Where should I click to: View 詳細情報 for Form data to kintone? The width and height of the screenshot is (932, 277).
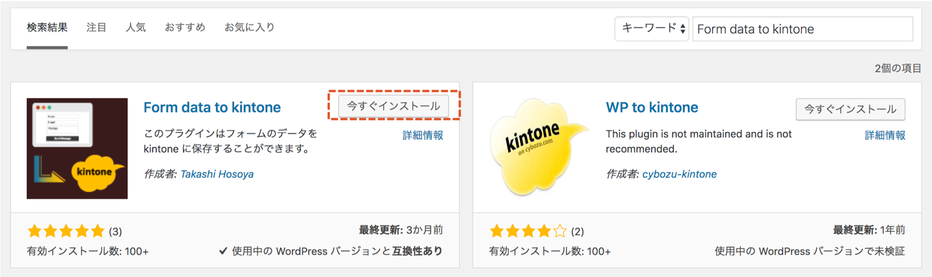click(422, 136)
